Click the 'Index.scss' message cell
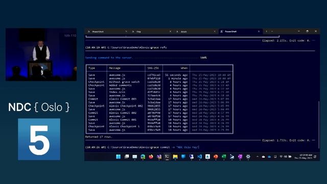Screen dimensions: 327x184 click(117, 92)
